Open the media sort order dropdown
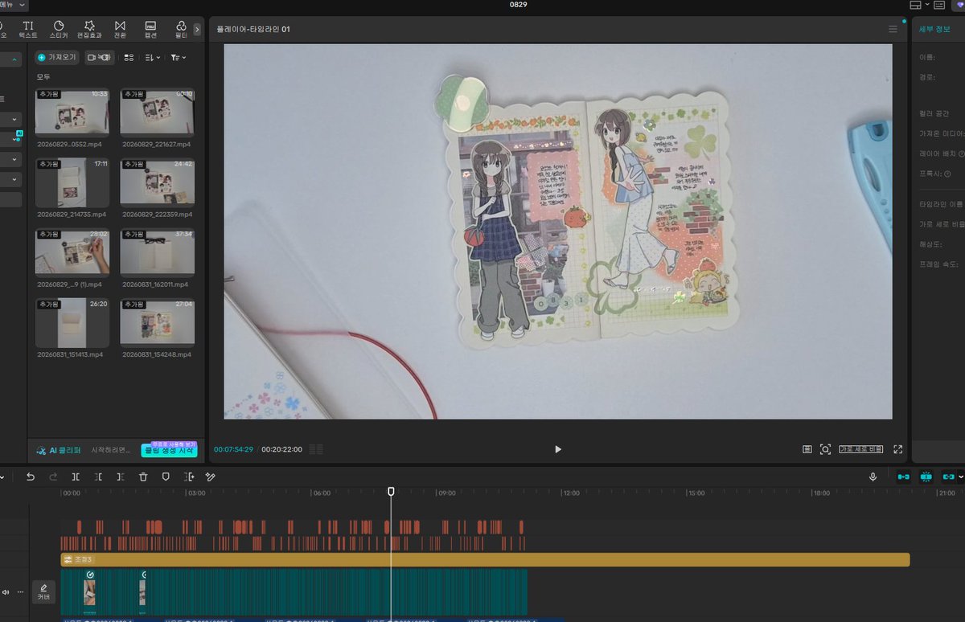 (x=152, y=58)
